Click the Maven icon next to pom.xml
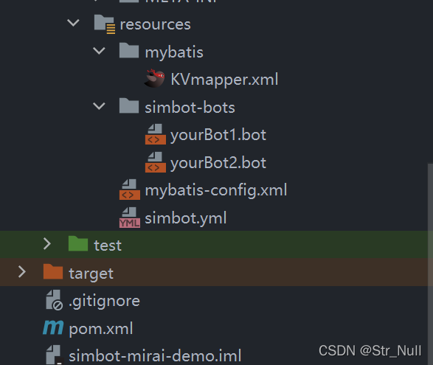Viewport: 433px width, 365px height. (x=53, y=327)
